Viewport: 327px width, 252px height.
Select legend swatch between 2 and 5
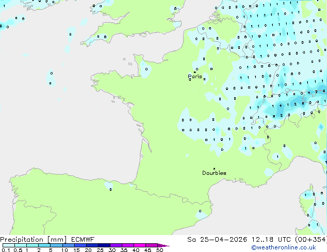44,245
